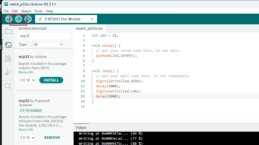The image size is (259, 145).
Task: Click REMOVE for esp32 by Espressif
Action: [52, 138]
